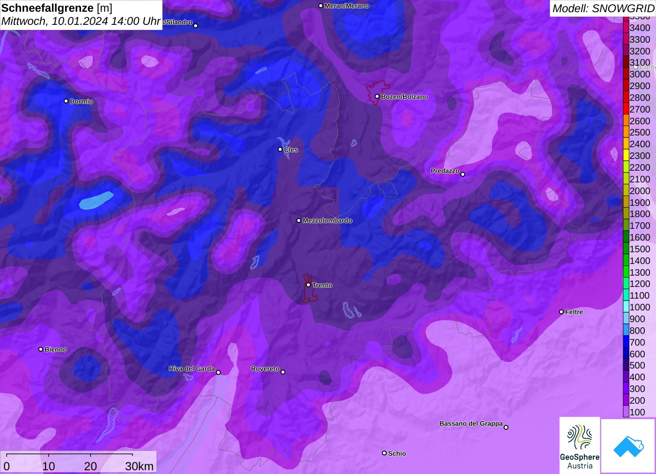Click the Bassano del Grappa marker
The image size is (656, 474).
tap(506, 427)
